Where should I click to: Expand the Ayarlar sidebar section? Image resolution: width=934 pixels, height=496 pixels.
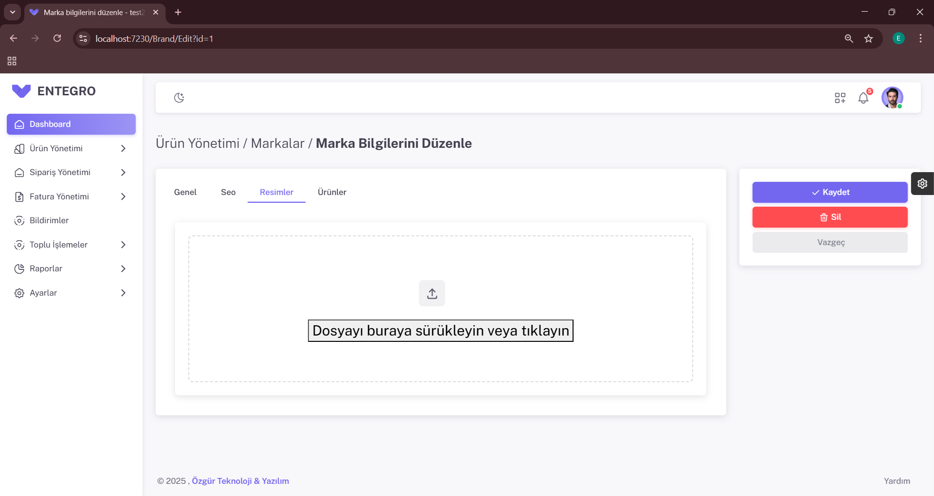(71, 293)
